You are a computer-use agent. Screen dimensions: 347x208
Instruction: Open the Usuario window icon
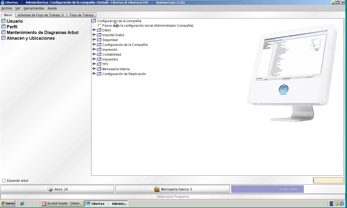tap(4, 21)
